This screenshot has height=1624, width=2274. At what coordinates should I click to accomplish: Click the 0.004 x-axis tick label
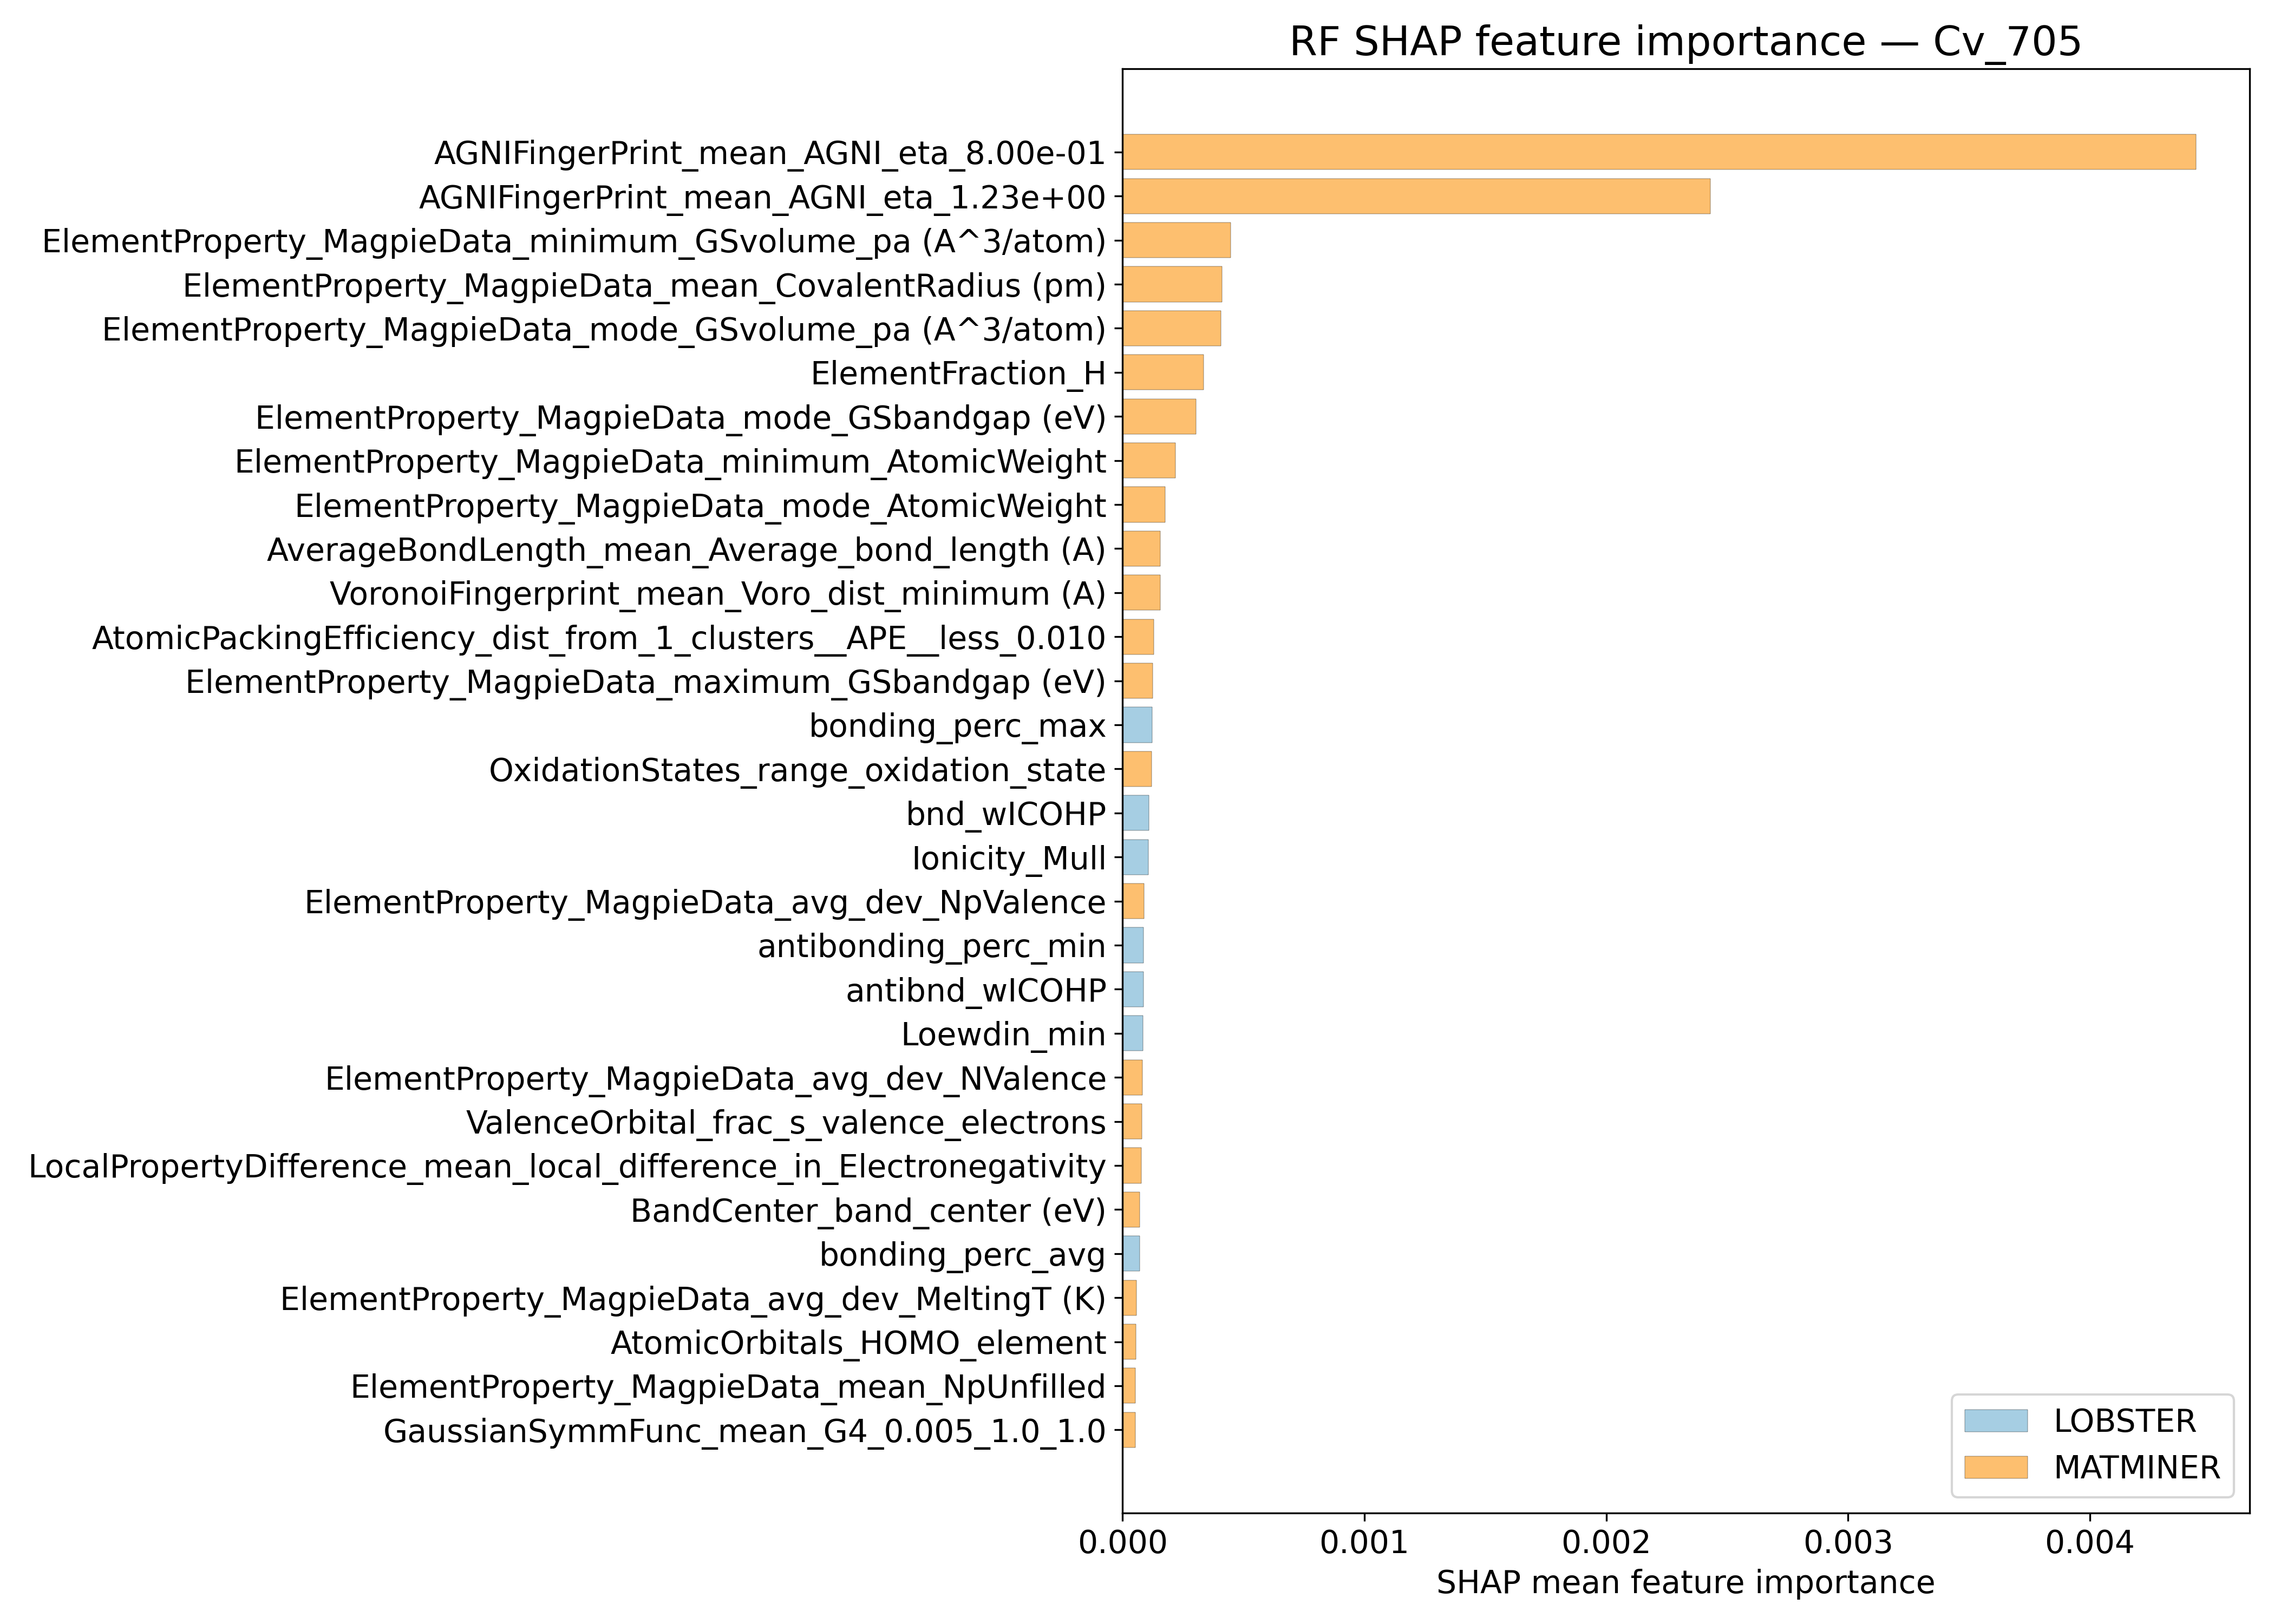click(x=2089, y=1542)
